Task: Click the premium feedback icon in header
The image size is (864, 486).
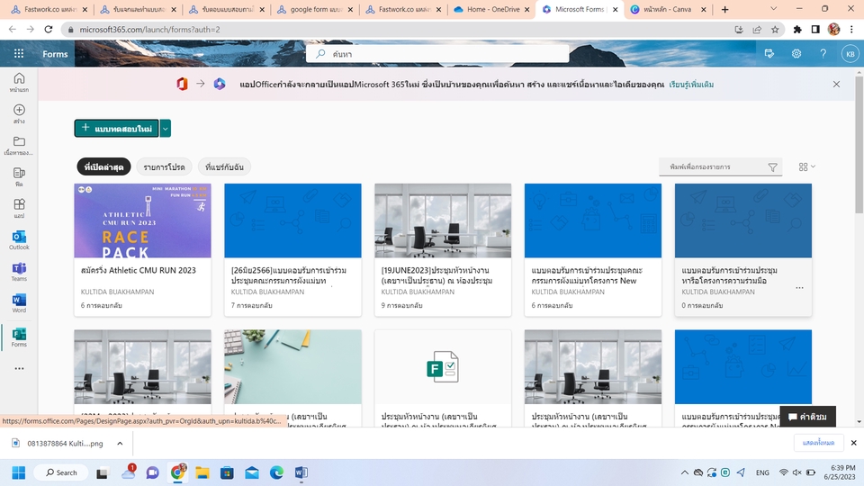Action: (x=769, y=53)
